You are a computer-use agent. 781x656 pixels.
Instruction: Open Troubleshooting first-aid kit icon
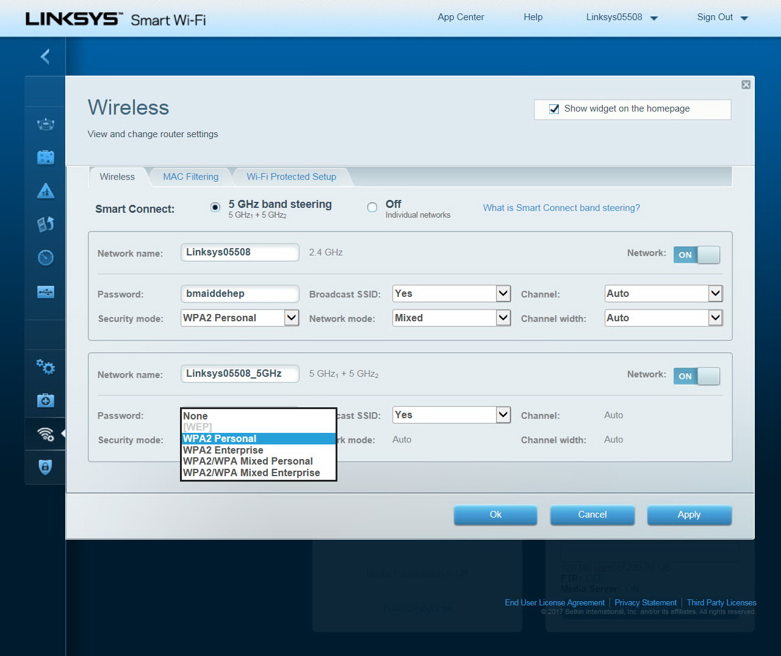click(x=46, y=401)
